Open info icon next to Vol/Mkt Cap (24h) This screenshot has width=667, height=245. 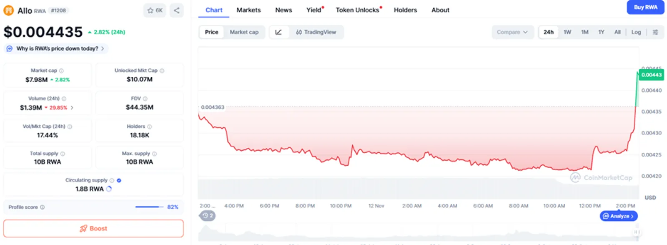(70, 126)
